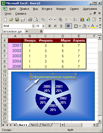
Task: Click the Drawing toolbar icon
Action: click(88, 20)
